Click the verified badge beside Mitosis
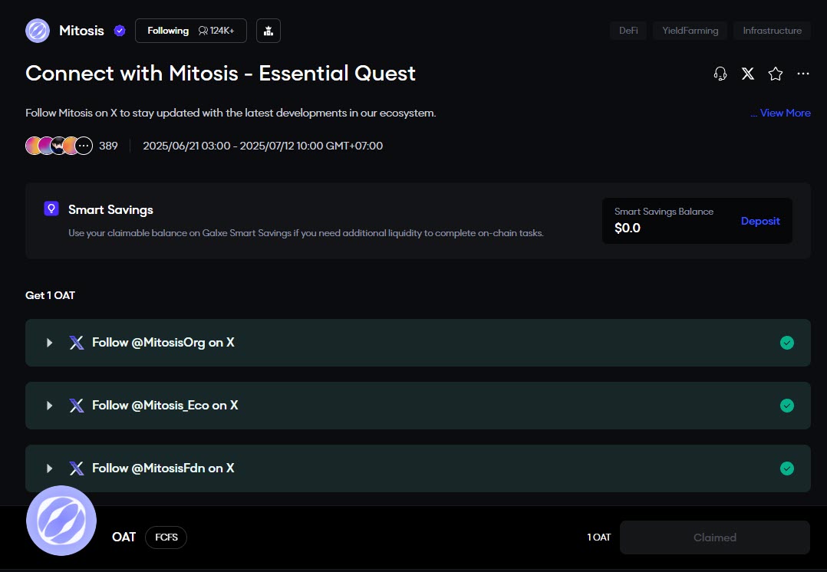This screenshot has height=572, width=827. [120, 31]
